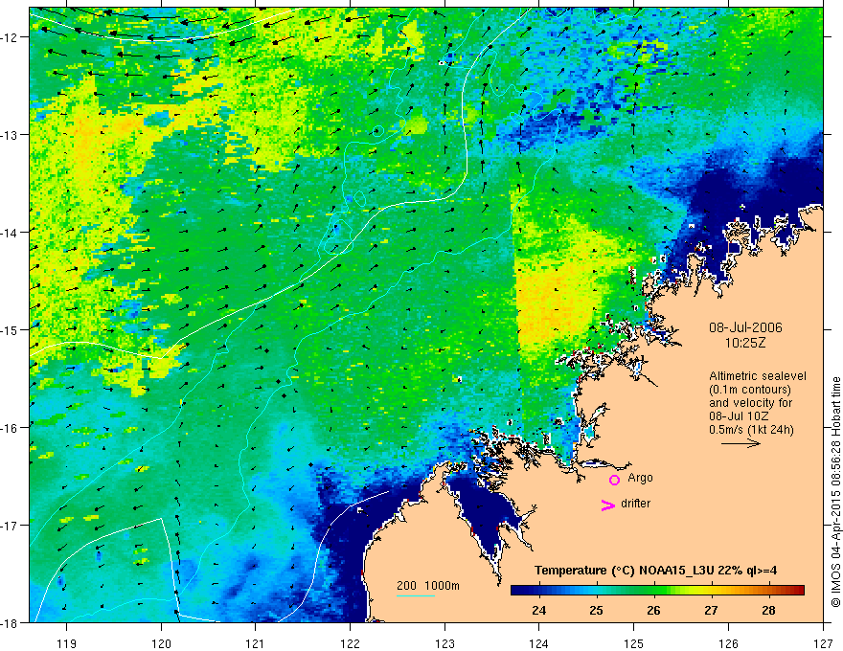Image resolution: width=843 pixels, height=651 pixels.
Task: Click longitude axis label 119
Action: (x=67, y=643)
